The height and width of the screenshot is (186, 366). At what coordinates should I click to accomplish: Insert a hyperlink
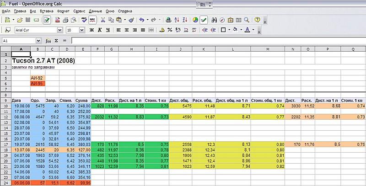click(168, 20)
